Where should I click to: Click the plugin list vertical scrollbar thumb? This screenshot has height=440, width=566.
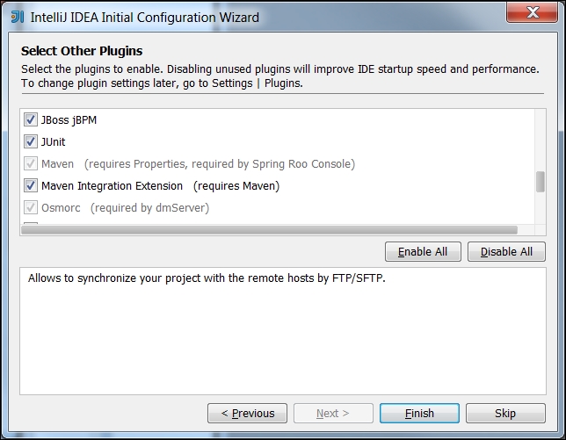541,181
